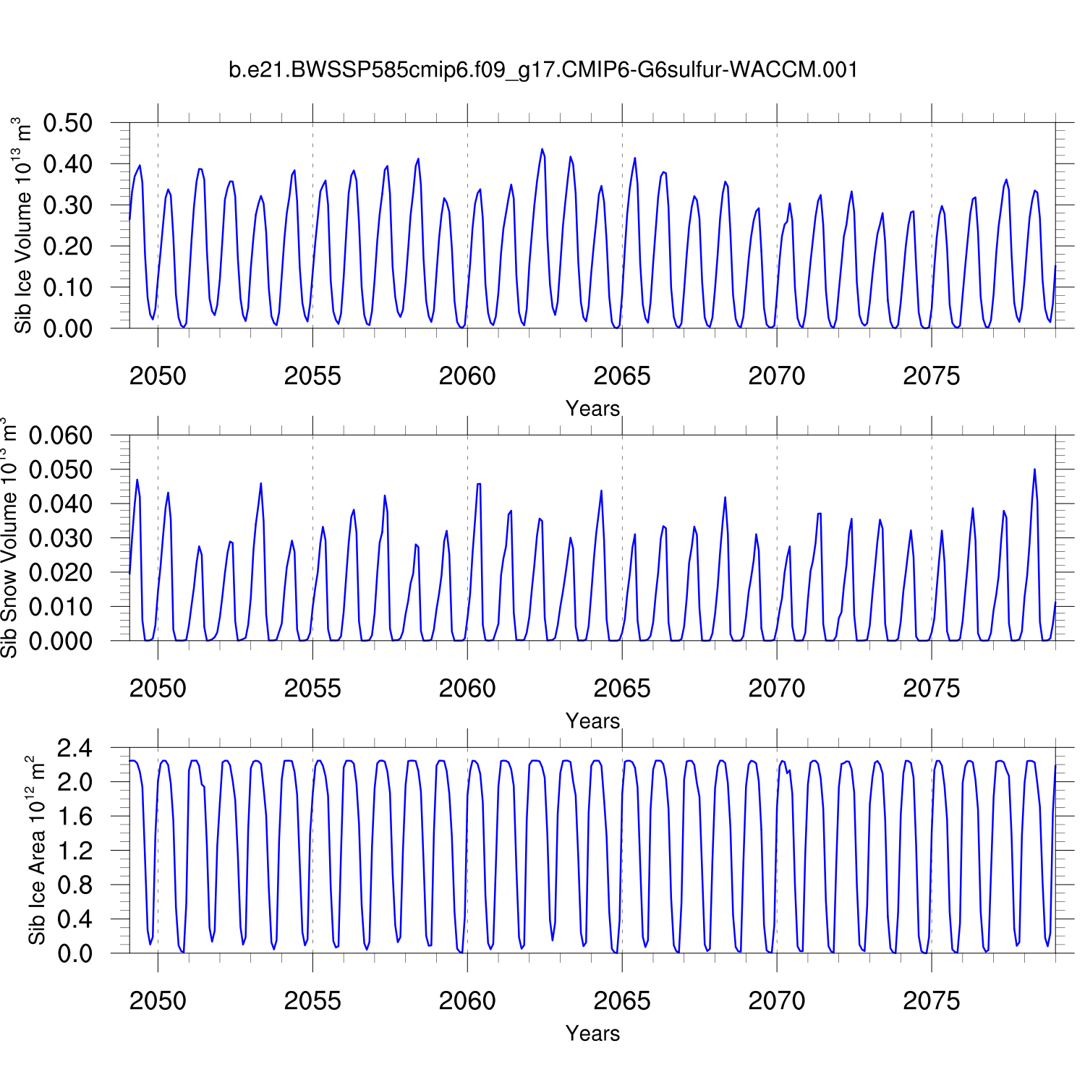
Task: Click 2055 tick label on snow volume plot
Action: (x=312, y=689)
